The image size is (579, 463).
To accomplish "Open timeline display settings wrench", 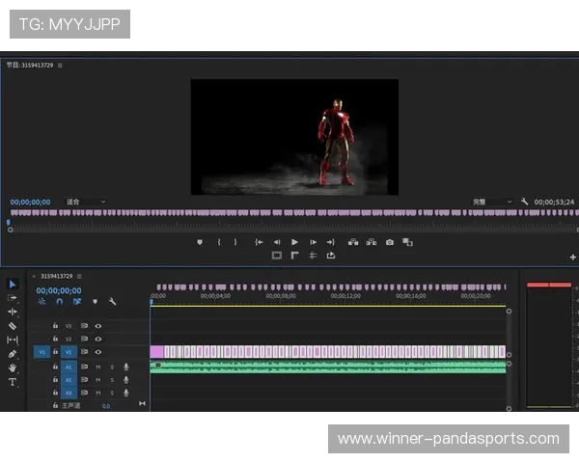I will (112, 302).
